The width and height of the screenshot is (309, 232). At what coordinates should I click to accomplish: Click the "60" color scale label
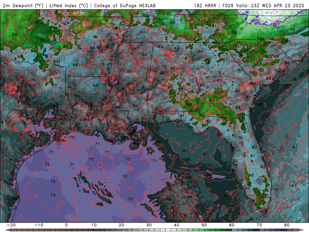pyautogui.click(x=232, y=225)
